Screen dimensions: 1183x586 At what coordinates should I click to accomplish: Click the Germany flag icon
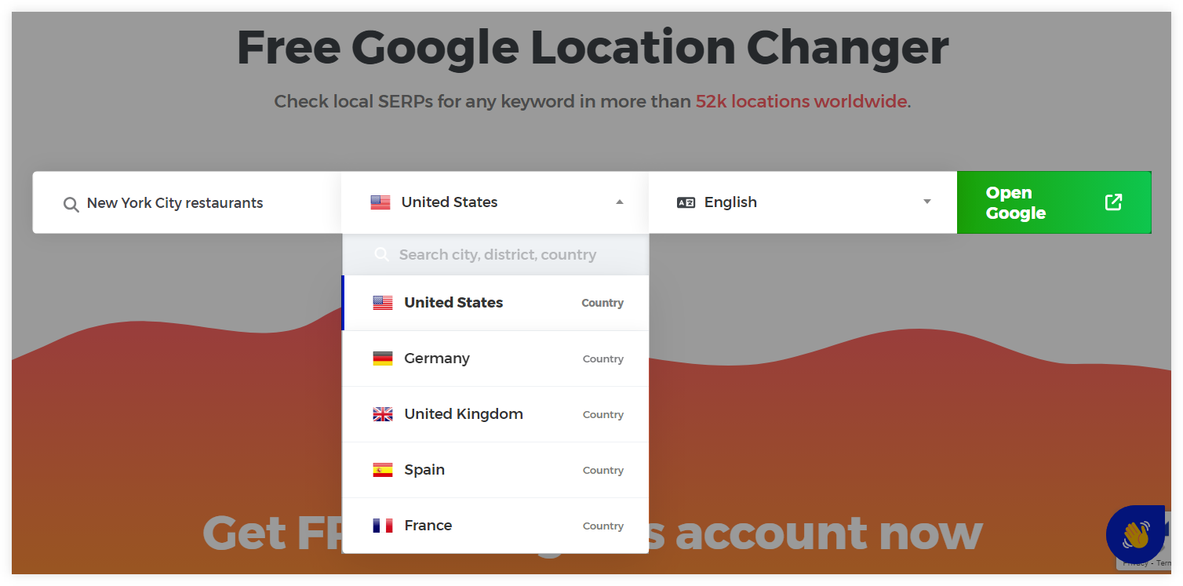coord(382,359)
